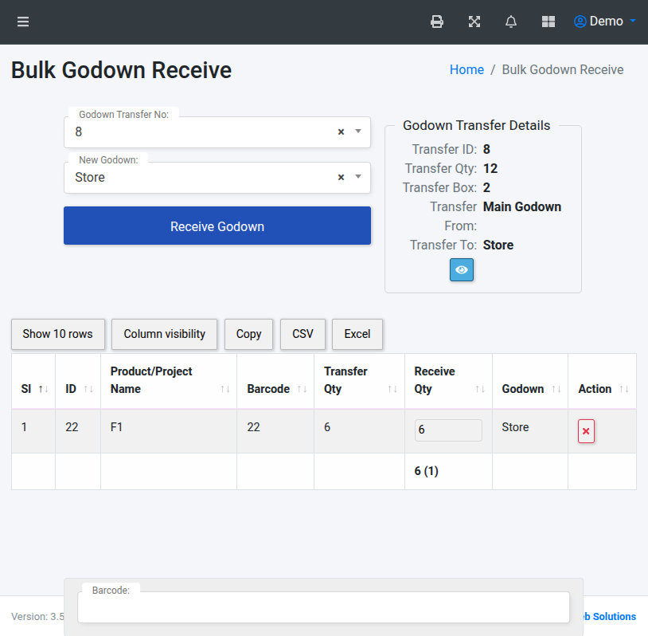Expand the Demo user account menu
The height and width of the screenshot is (636, 648).
(x=605, y=22)
